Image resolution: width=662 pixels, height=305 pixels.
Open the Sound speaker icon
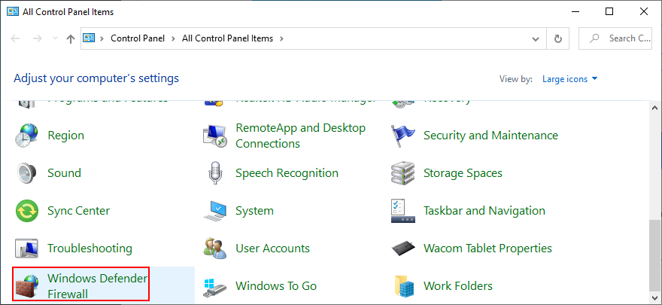point(28,173)
